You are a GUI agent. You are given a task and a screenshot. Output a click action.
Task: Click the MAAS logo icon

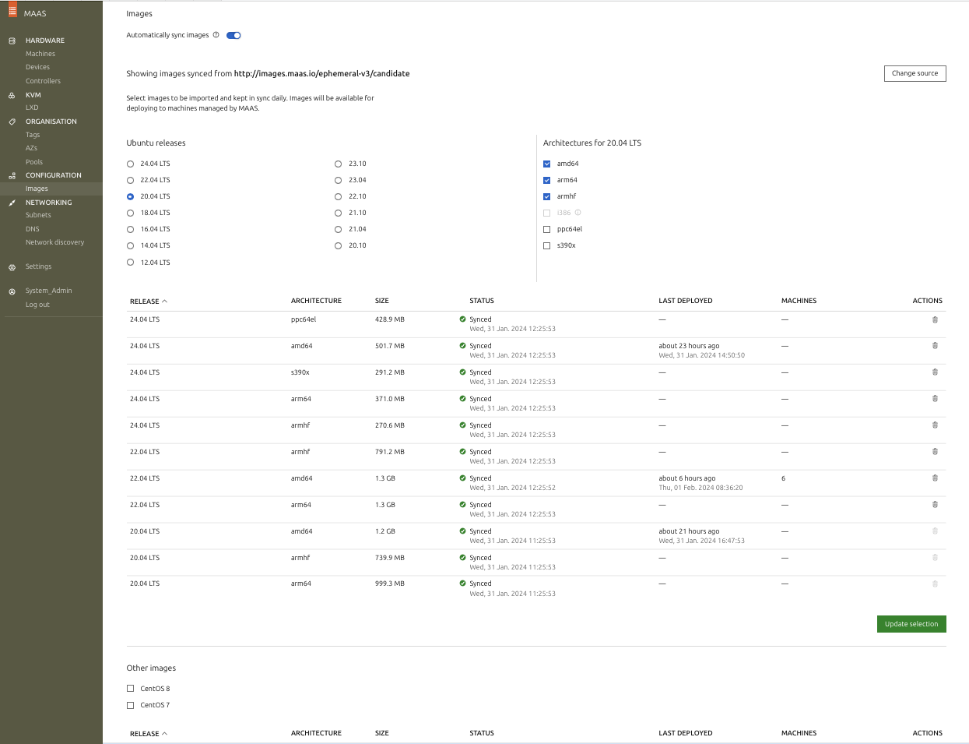(12, 11)
